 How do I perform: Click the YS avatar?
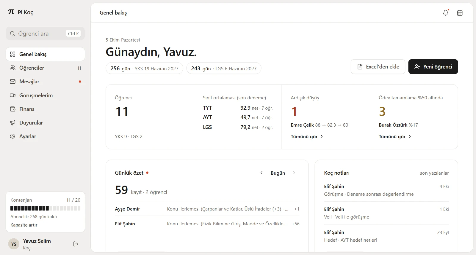[x=14, y=244]
